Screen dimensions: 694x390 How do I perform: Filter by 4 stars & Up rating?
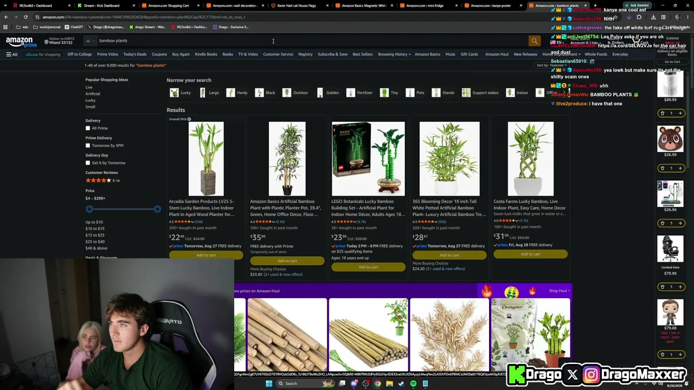click(103, 180)
